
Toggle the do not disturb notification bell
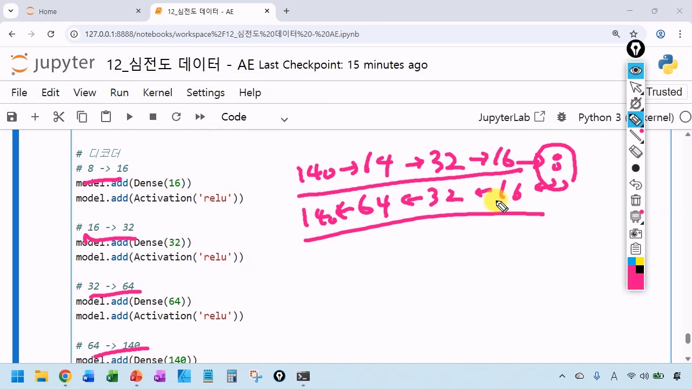[677, 376]
